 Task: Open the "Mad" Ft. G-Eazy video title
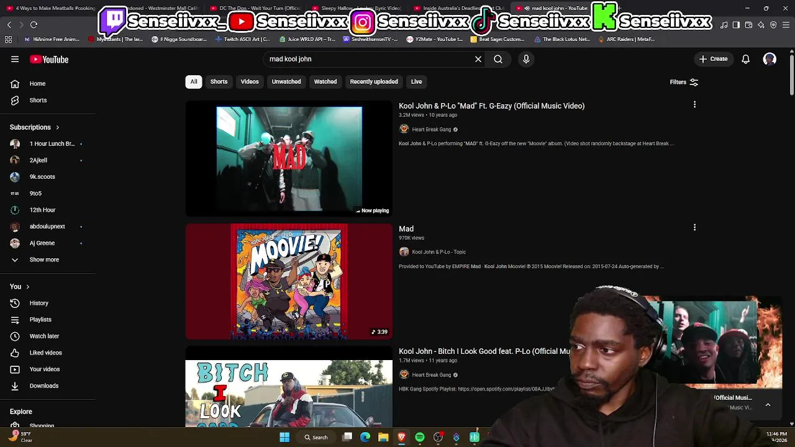(491, 106)
